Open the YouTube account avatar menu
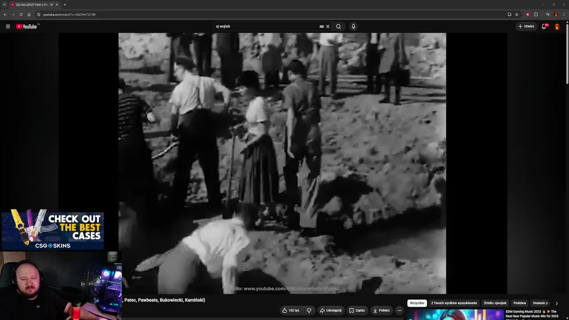569x320 pixels. click(x=557, y=26)
